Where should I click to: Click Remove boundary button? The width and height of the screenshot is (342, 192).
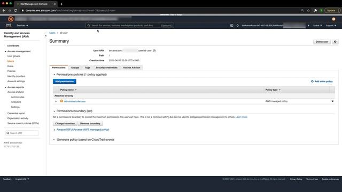click(x=90, y=123)
